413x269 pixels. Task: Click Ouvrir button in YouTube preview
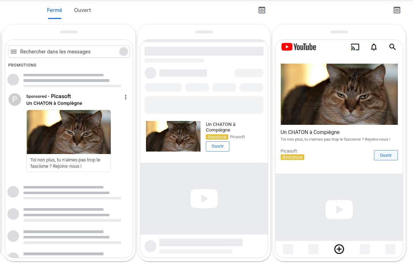(x=386, y=155)
